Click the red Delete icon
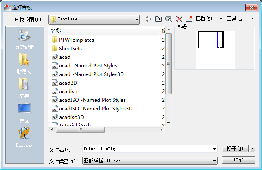 [179, 19]
